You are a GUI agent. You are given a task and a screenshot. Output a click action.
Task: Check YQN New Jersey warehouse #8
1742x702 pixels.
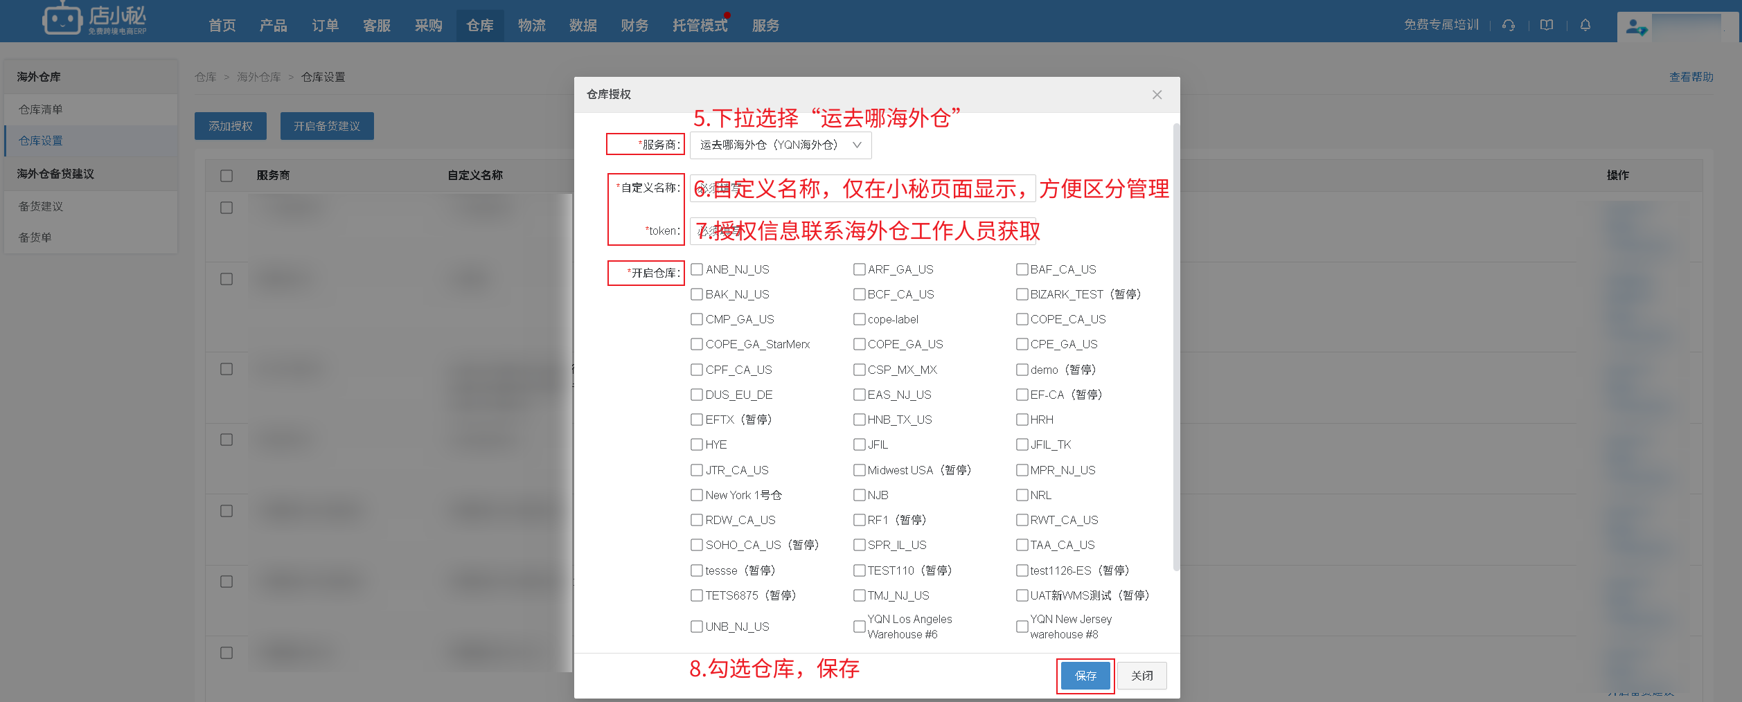(1022, 627)
